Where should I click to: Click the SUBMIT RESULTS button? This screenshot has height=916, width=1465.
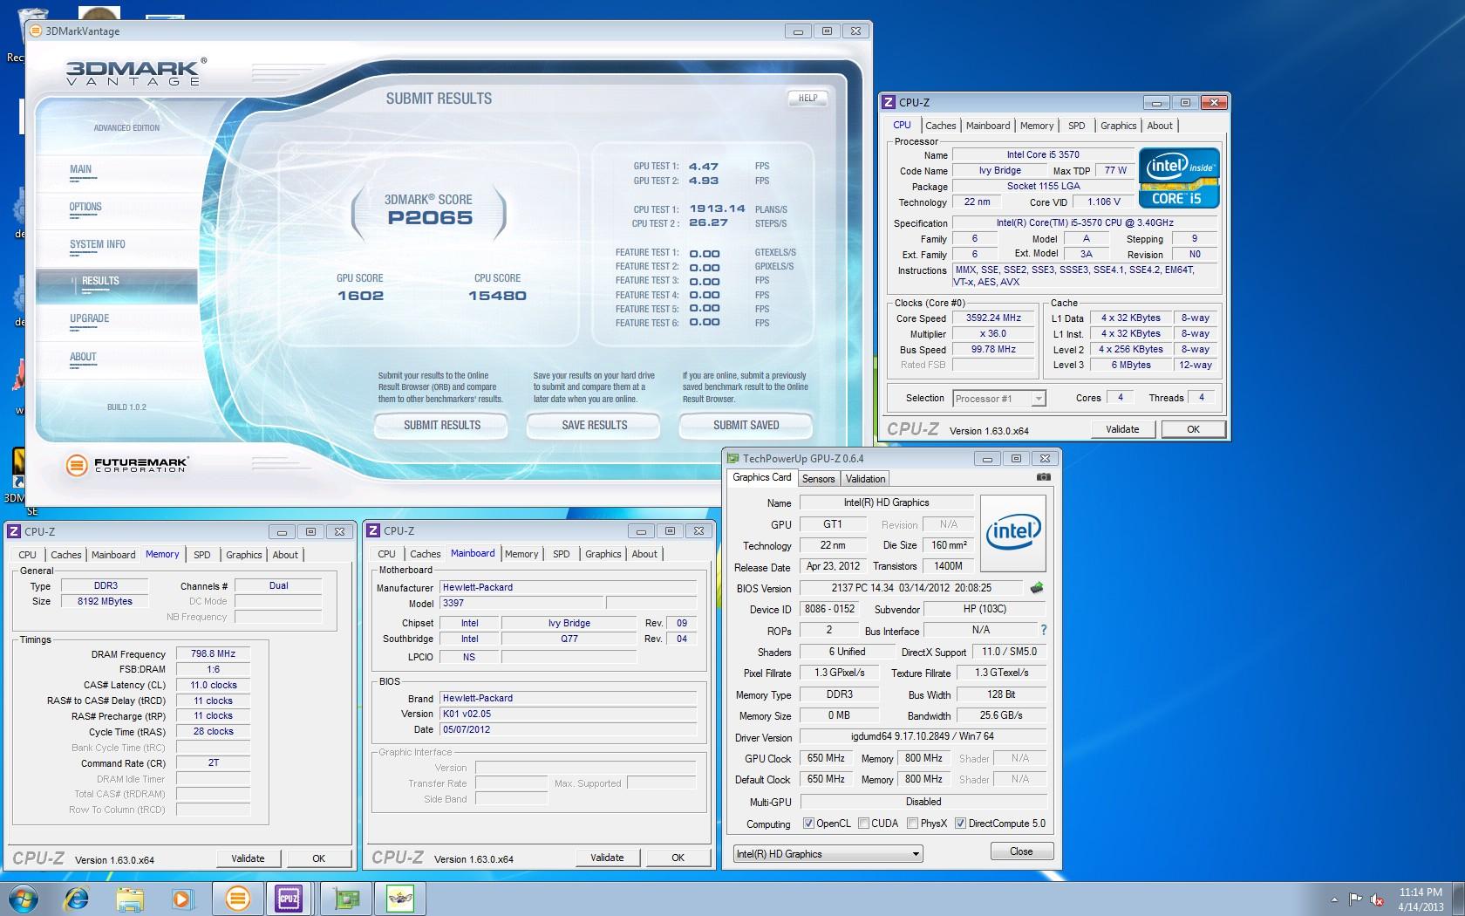pyautogui.click(x=442, y=426)
